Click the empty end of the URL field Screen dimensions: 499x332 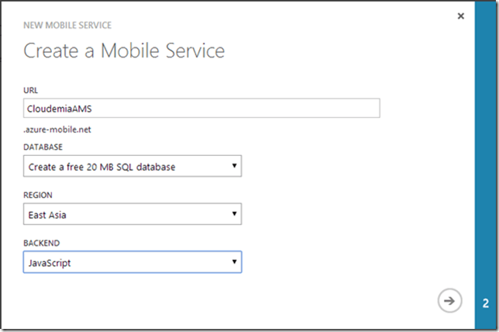click(x=310, y=108)
